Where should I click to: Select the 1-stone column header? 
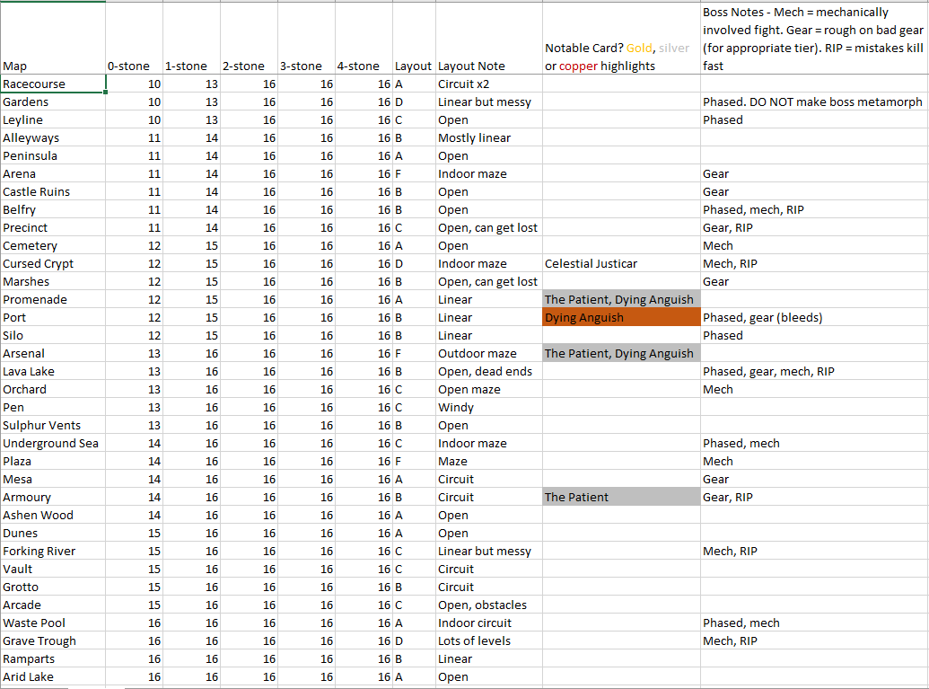pos(191,38)
